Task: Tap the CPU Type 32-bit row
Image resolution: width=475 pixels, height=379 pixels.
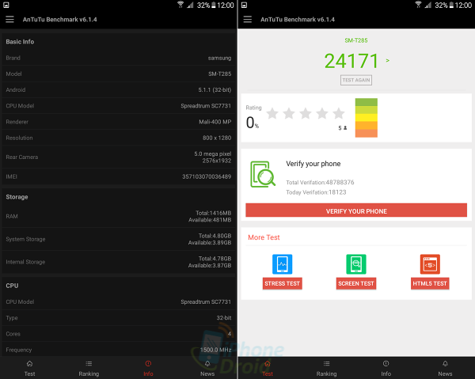Action: 119,318
